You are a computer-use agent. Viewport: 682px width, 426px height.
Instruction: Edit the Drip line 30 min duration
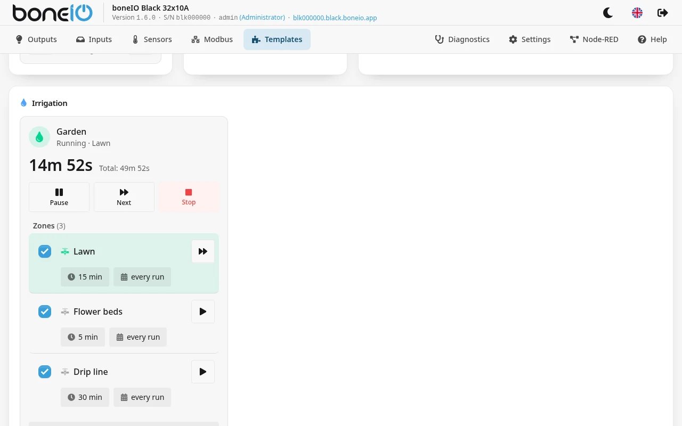(x=85, y=397)
